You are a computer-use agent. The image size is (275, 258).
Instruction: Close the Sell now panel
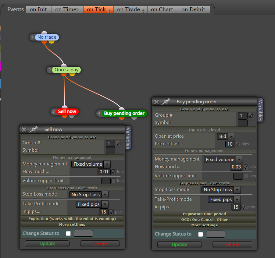pyautogui.click(x=24, y=129)
